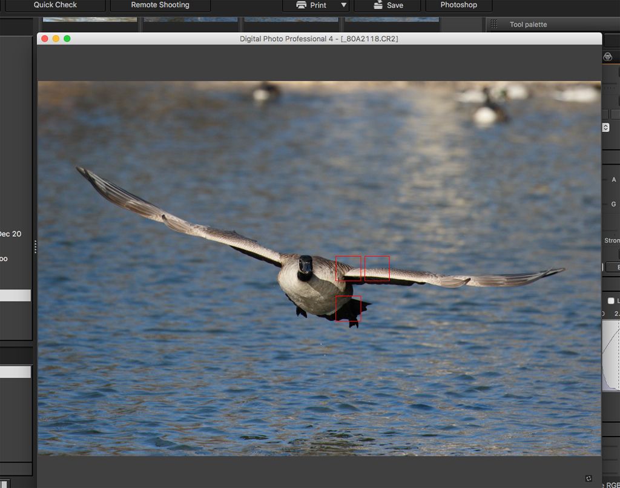Click the Print button
The width and height of the screenshot is (620, 488).
click(312, 5)
